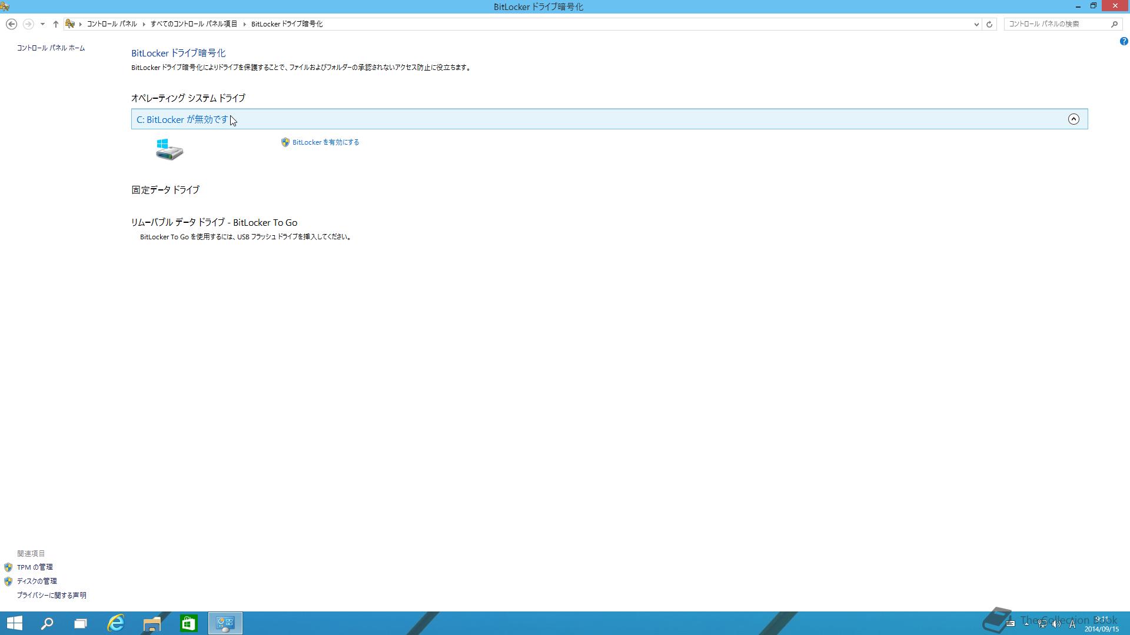Viewport: 1130px width, 635px height.
Task: Open the Windows Start button
Action: [x=14, y=623]
